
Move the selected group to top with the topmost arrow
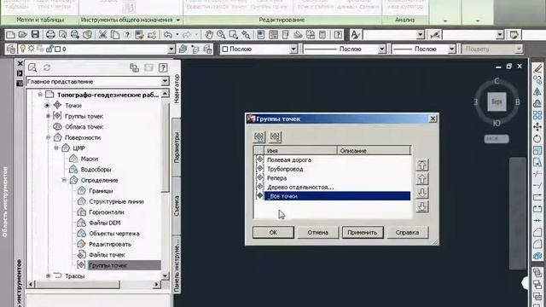pos(422,165)
